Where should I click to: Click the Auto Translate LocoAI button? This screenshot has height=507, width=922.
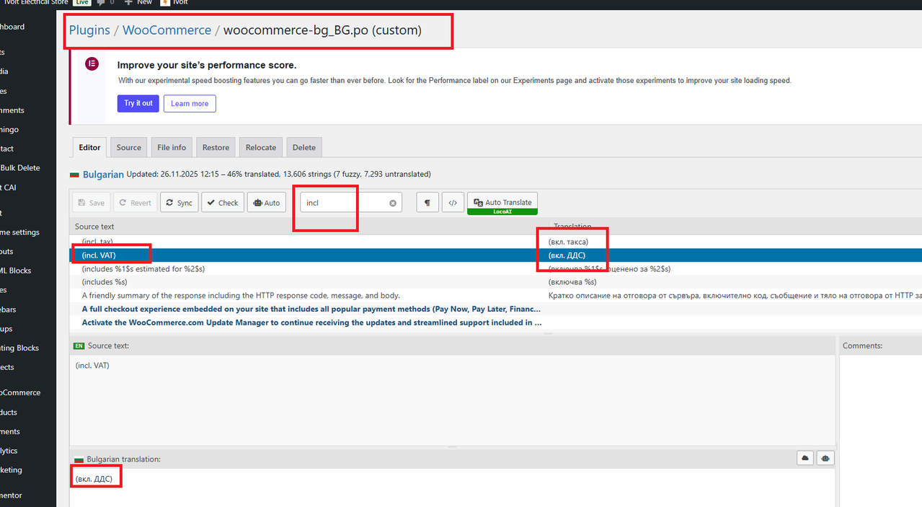(502, 203)
